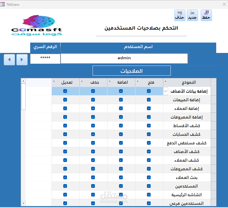Toggle اضافة checkbox for إضافة المبيعات
This screenshot has width=228, height=208.
point(121,100)
